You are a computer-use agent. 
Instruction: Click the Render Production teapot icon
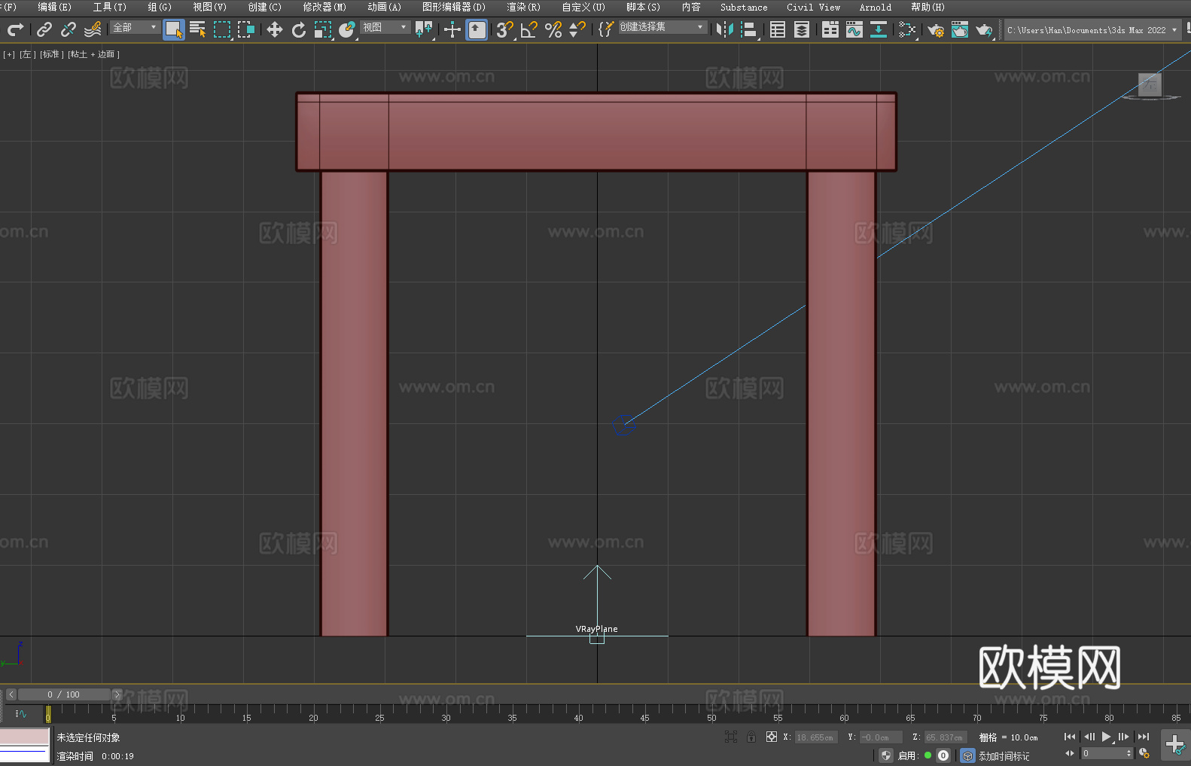[984, 29]
